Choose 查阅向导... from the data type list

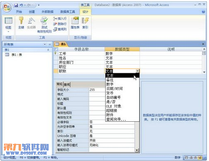tap(122, 119)
